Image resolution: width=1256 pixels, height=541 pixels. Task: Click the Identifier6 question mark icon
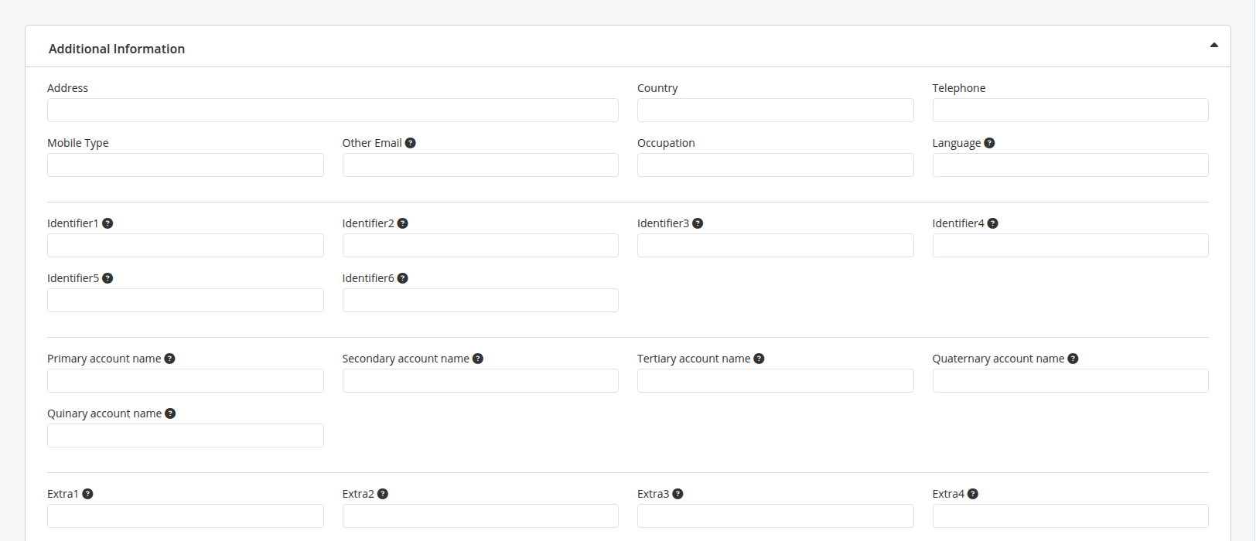point(403,278)
